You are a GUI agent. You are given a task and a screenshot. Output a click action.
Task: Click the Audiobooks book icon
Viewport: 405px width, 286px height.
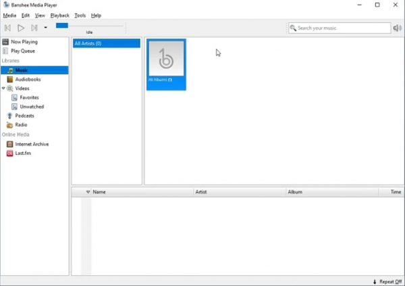10,79
